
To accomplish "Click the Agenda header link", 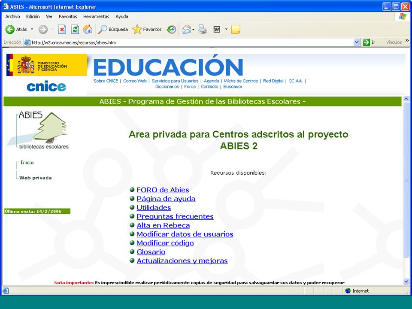I will point(211,81).
